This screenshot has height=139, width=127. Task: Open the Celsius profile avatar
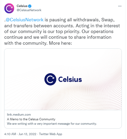click(x=9, y=8)
